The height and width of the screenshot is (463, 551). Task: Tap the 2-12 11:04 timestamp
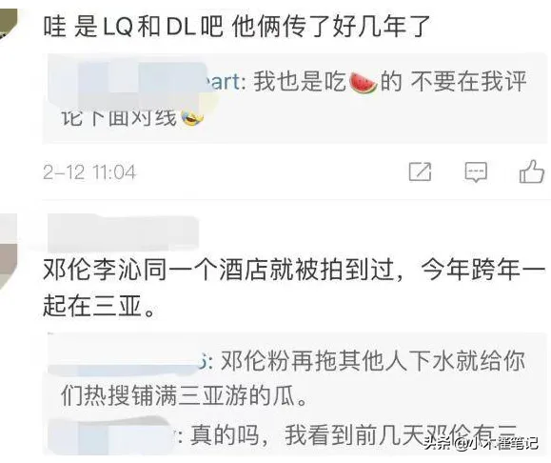point(89,172)
